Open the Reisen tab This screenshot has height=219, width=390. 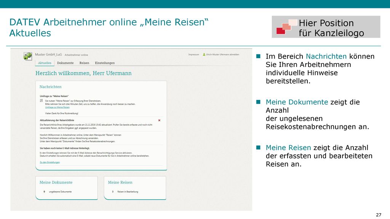coord(84,63)
